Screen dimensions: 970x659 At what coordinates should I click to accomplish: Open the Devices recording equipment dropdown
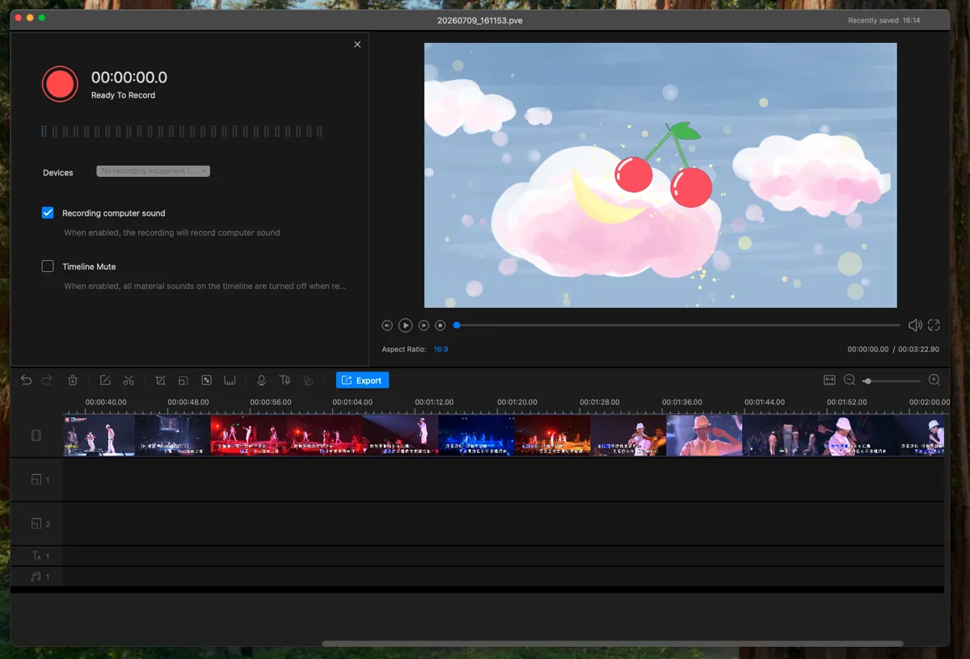(x=154, y=171)
